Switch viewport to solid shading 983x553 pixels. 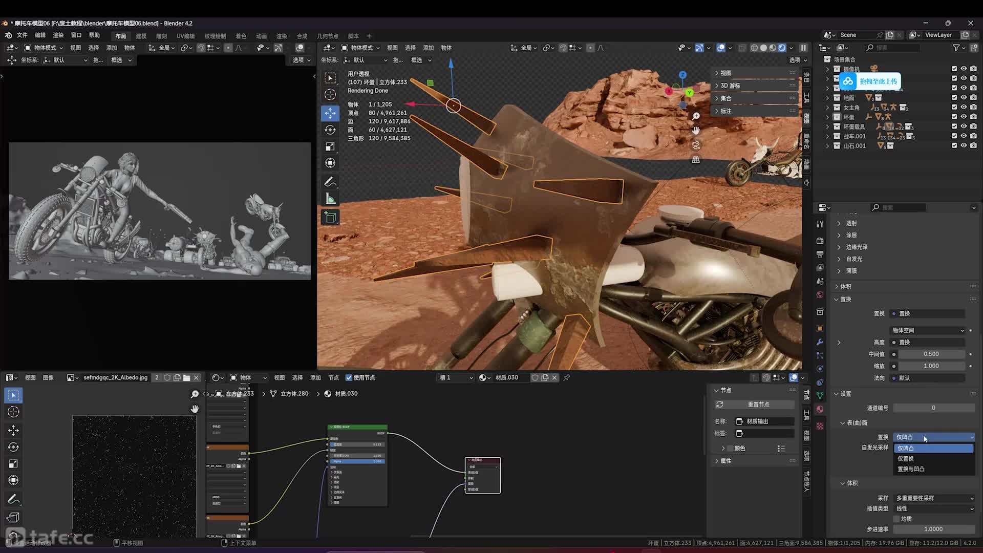coord(763,48)
